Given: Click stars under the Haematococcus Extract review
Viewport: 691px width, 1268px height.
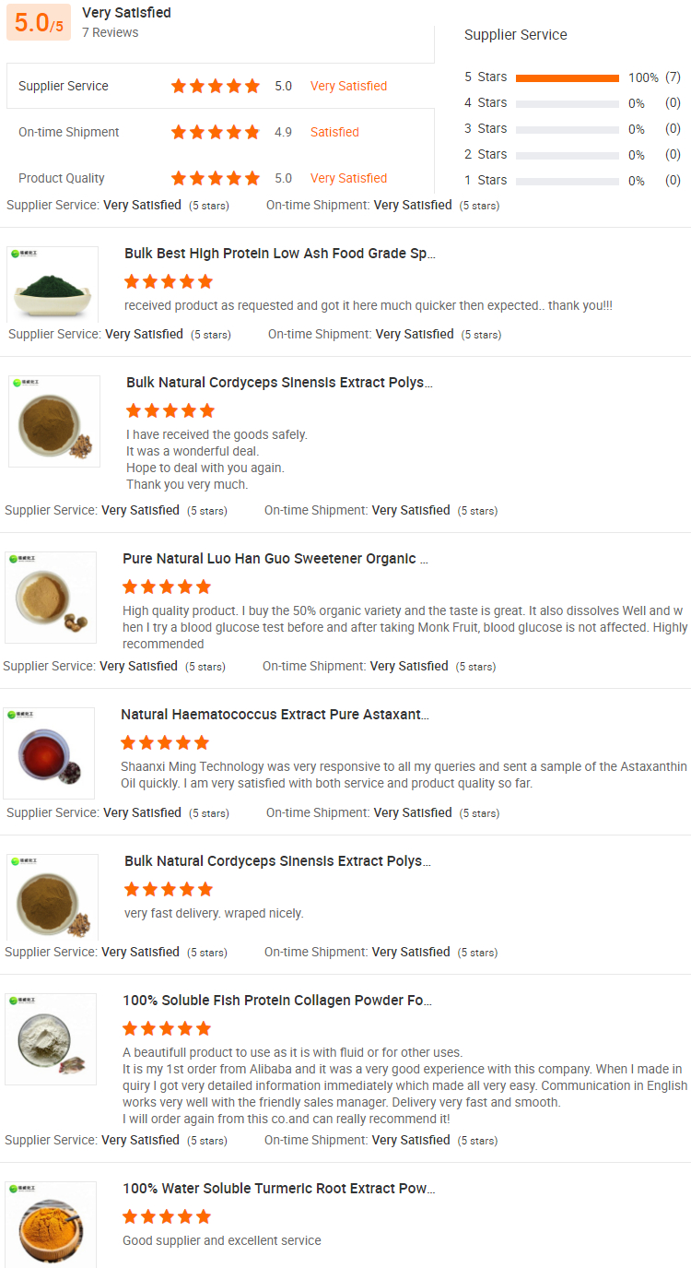Looking at the screenshot, I should coord(165,742).
